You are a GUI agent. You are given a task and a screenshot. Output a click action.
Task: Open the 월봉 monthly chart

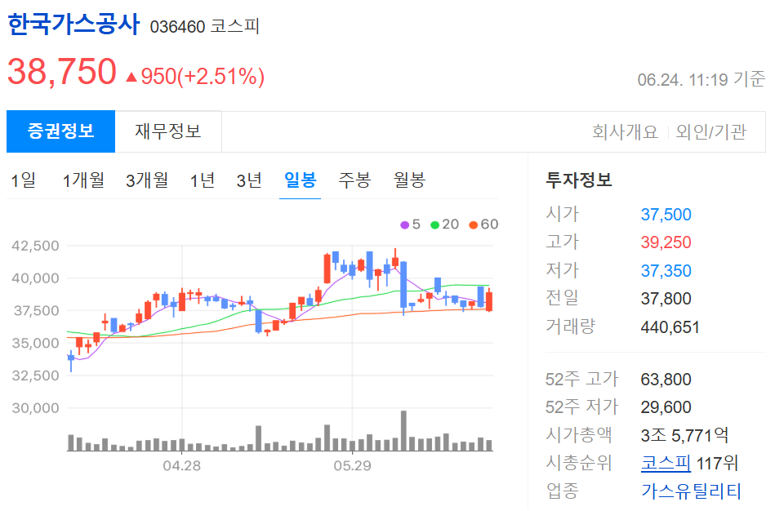408,181
